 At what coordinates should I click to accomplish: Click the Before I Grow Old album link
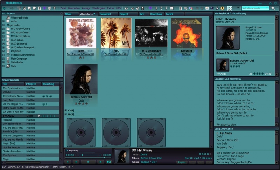pos(81,97)
